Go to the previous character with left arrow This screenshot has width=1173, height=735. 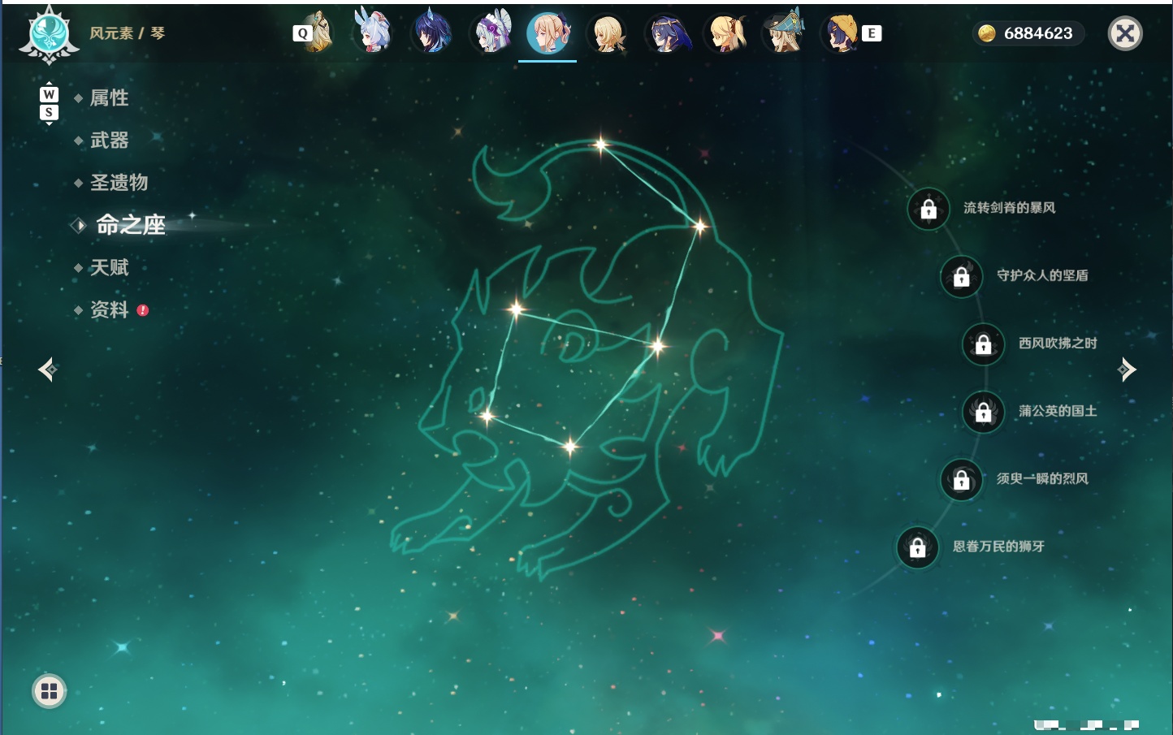47,370
